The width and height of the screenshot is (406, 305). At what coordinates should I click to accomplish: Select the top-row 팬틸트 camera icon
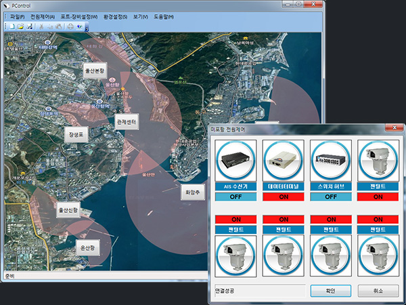pos(378,160)
